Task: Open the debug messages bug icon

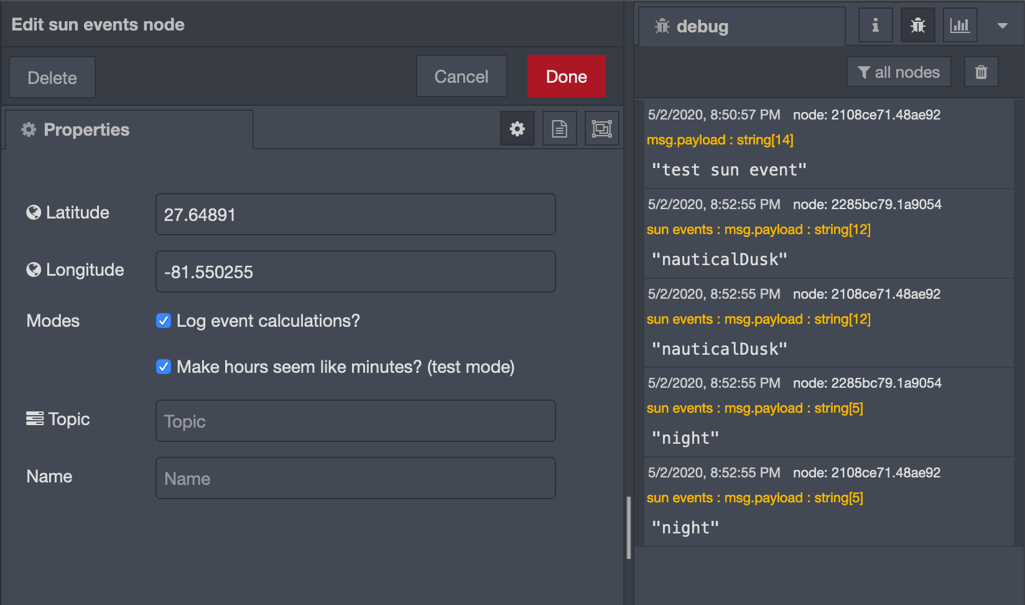Action: [917, 26]
